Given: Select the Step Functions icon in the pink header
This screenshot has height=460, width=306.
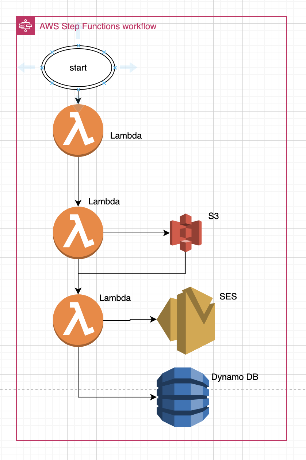Looking at the screenshot, I should coord(25,25).
